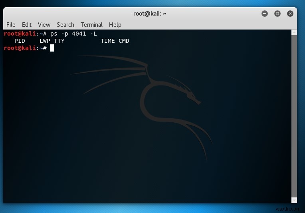Maximize the root@kali terminal window
The width and height of the screenshot is (305, 213).
click(x=277, y=14)
